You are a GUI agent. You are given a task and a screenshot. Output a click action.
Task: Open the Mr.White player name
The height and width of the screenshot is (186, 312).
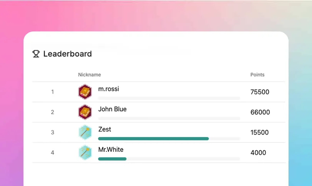[111, 150]
